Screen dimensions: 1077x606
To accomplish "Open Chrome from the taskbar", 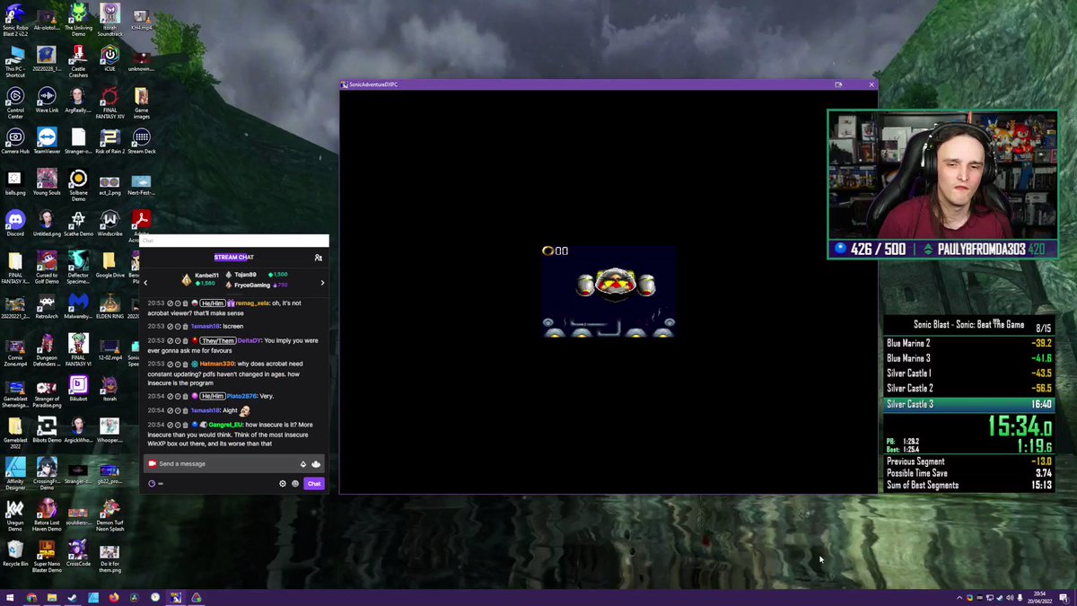I will tap(31, 597).
